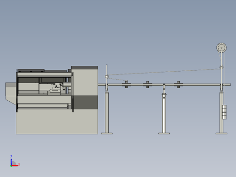Click the base plate of the middle support stand
The width and height of the screenshot is (236, 177).
click(164, 133)
